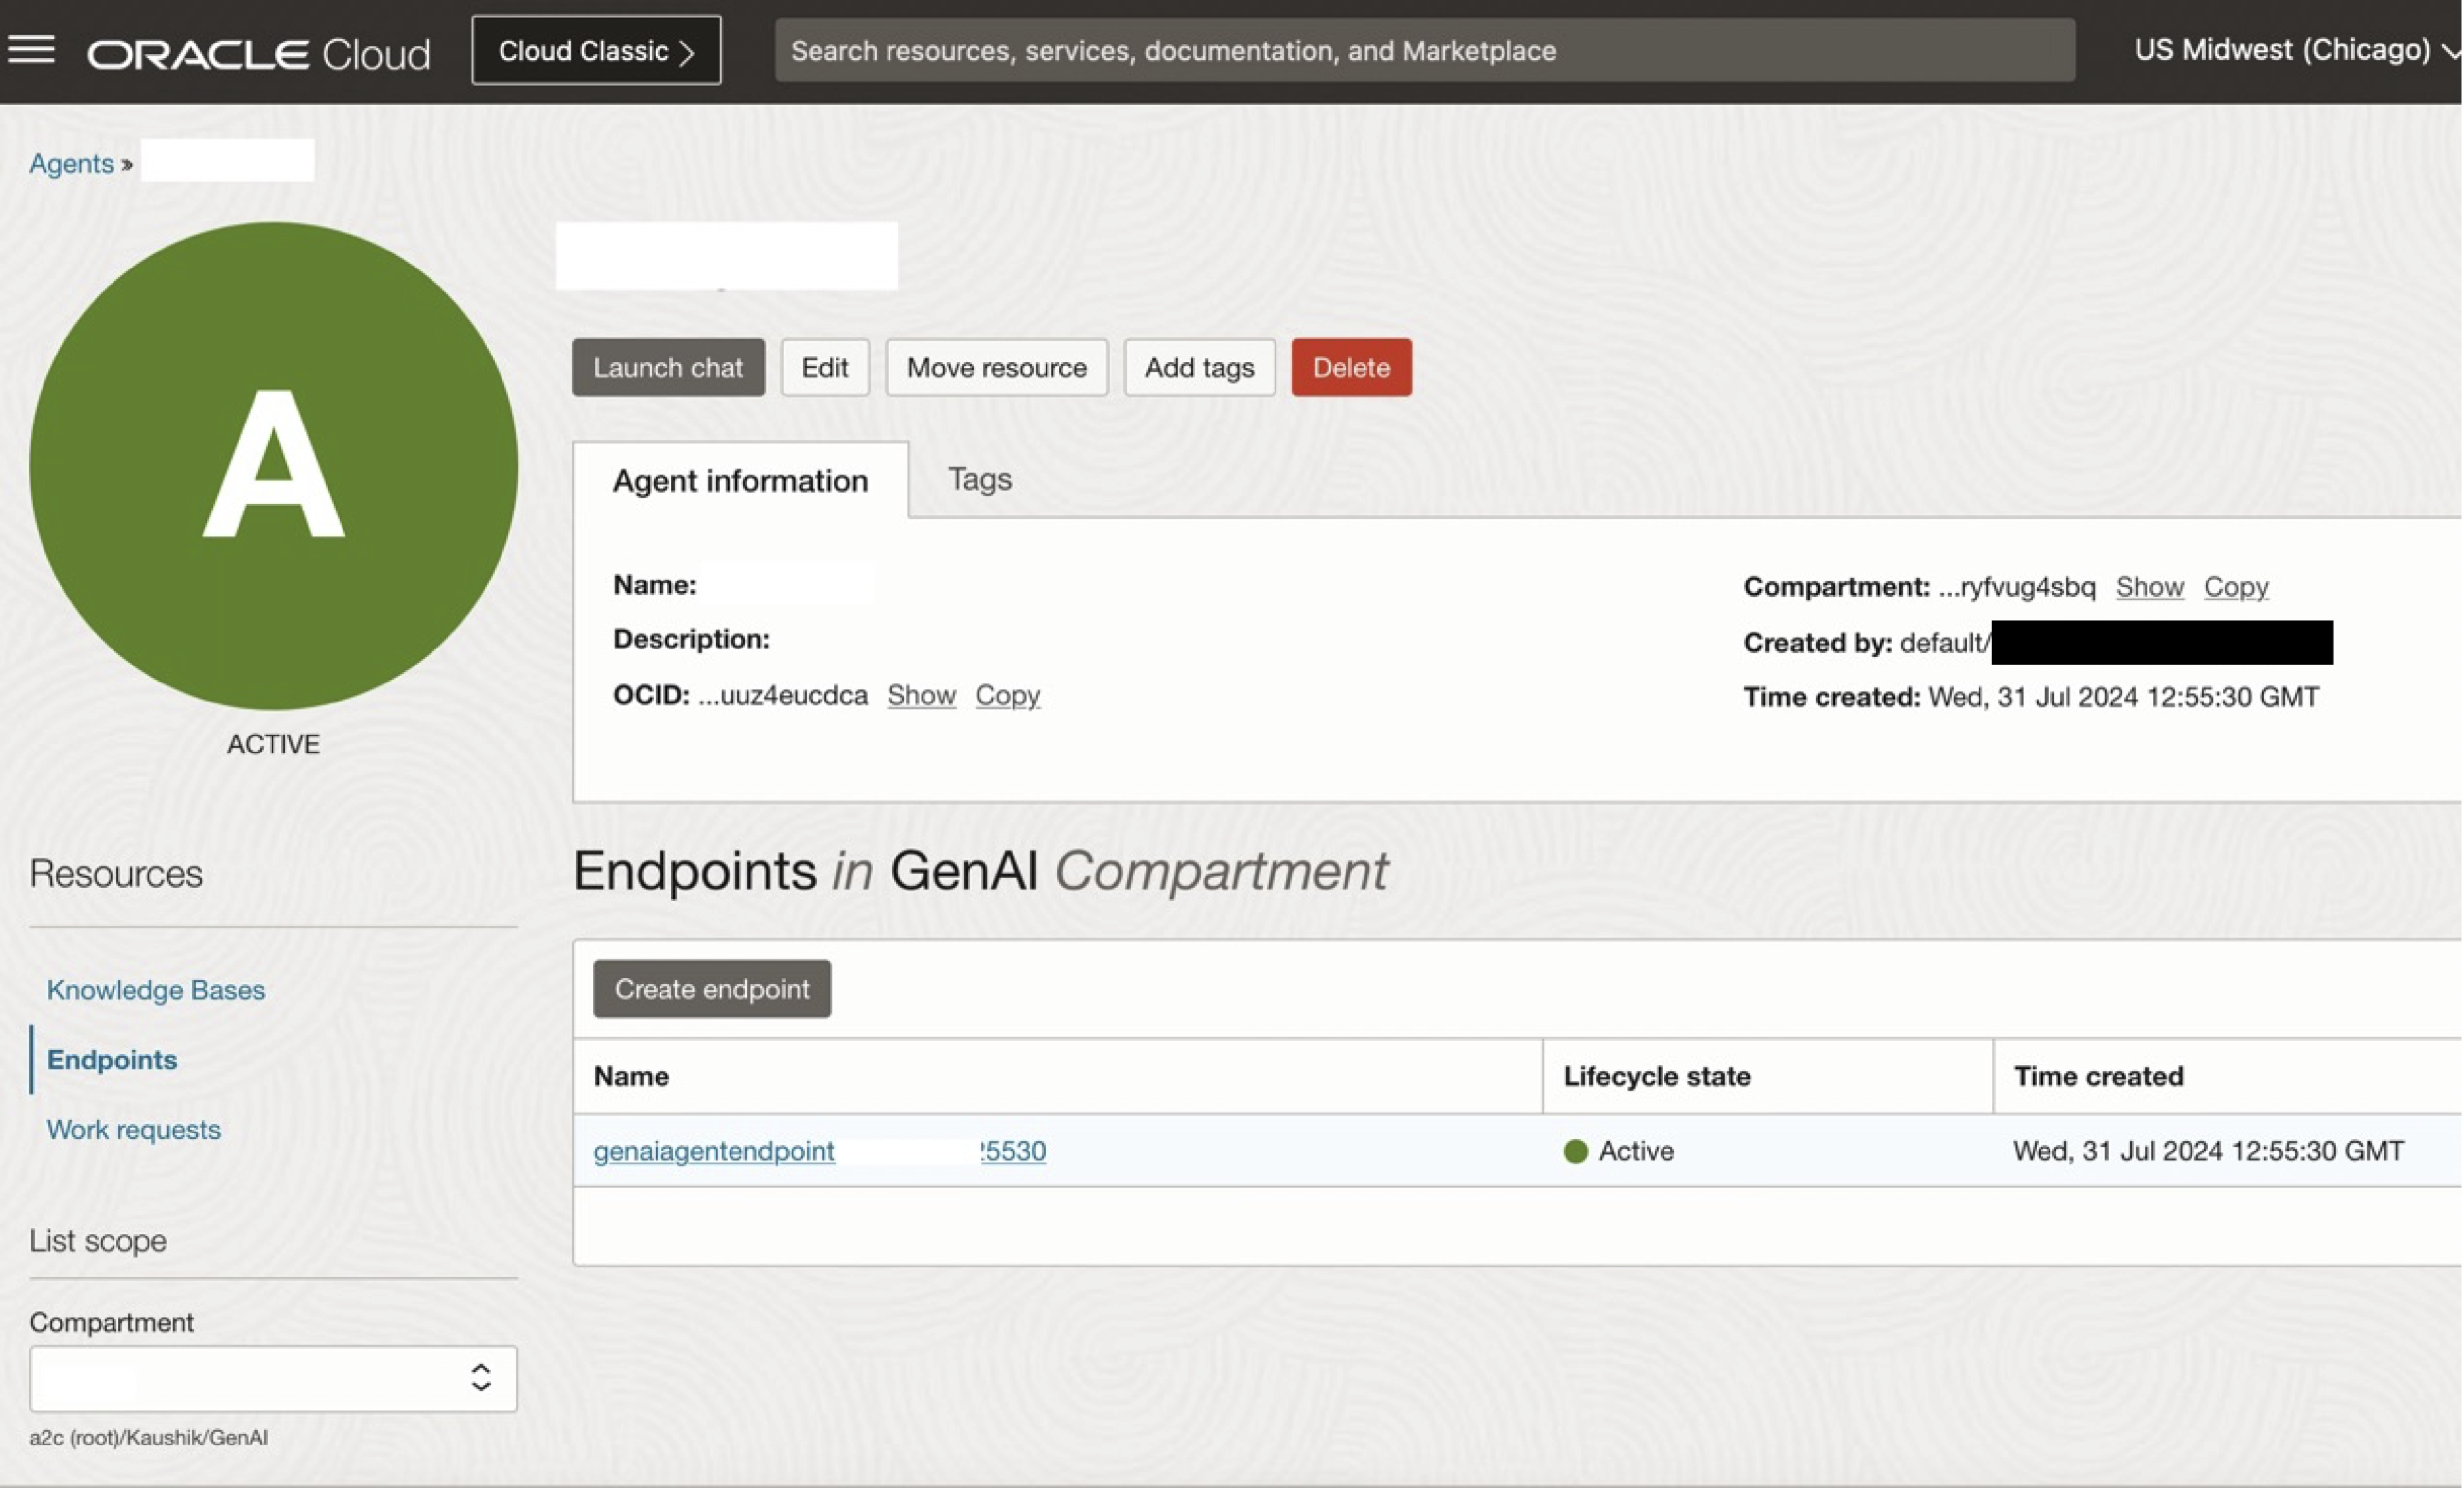Open Work requests from the sidebar
This screenshot has width=2464, height=1488.
[134, 1129]
